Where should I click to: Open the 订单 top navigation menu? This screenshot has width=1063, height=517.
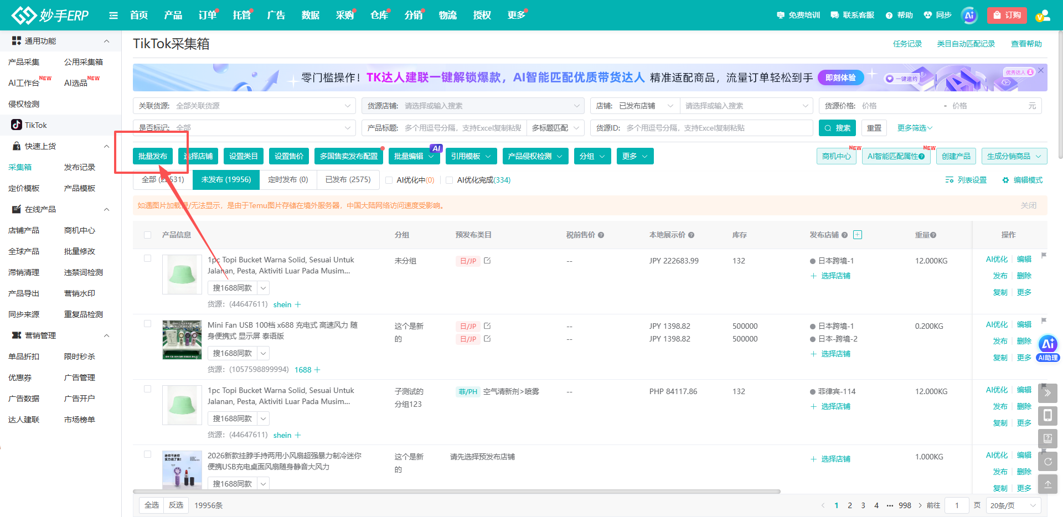pos(208,15)
